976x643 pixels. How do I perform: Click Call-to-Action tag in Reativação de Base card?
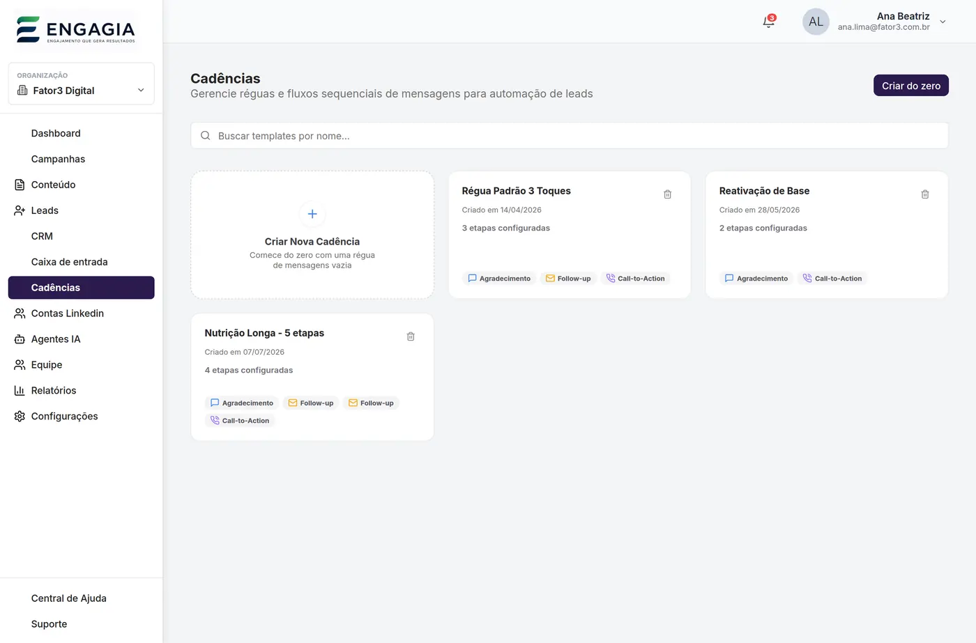pyautogui.click(x=832, y=279)
